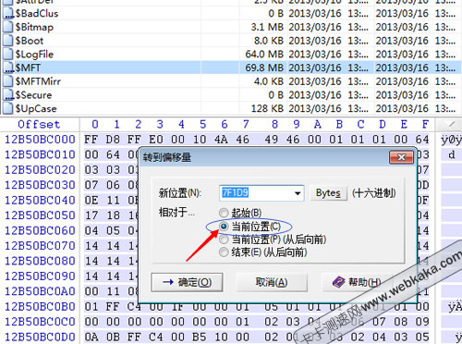Click offset 12B50BC0D0 in hex view
The image size is (462, 344).
tap(40, 337)
